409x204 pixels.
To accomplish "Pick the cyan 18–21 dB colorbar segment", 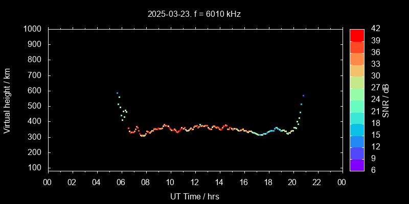I will 357,117.
